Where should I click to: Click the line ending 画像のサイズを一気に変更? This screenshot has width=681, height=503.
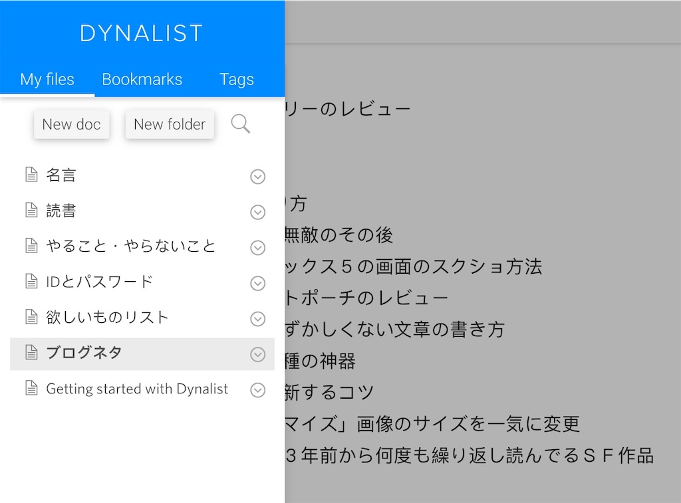[432, 424]
